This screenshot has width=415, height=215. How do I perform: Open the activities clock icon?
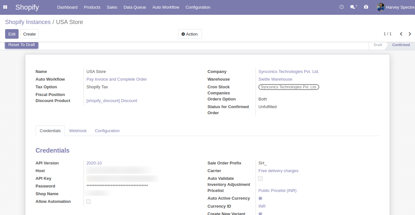(341, 7)
